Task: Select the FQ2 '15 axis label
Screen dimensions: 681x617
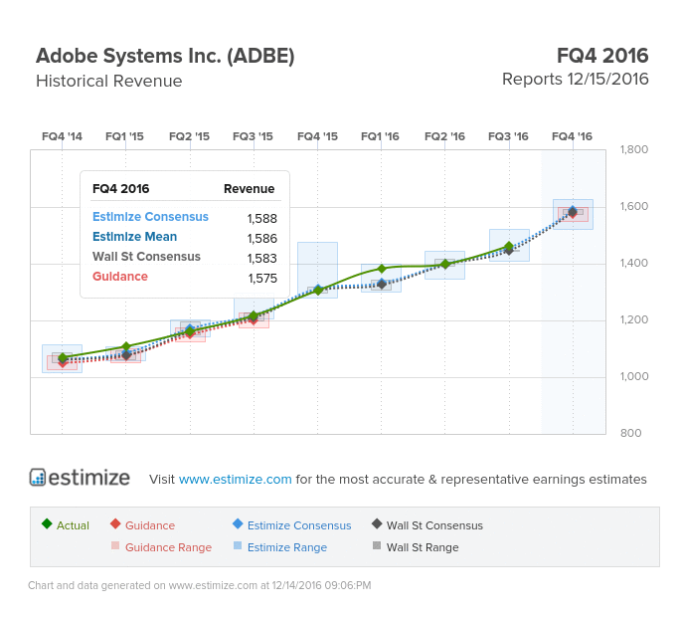Action: (x=189, y=136)
